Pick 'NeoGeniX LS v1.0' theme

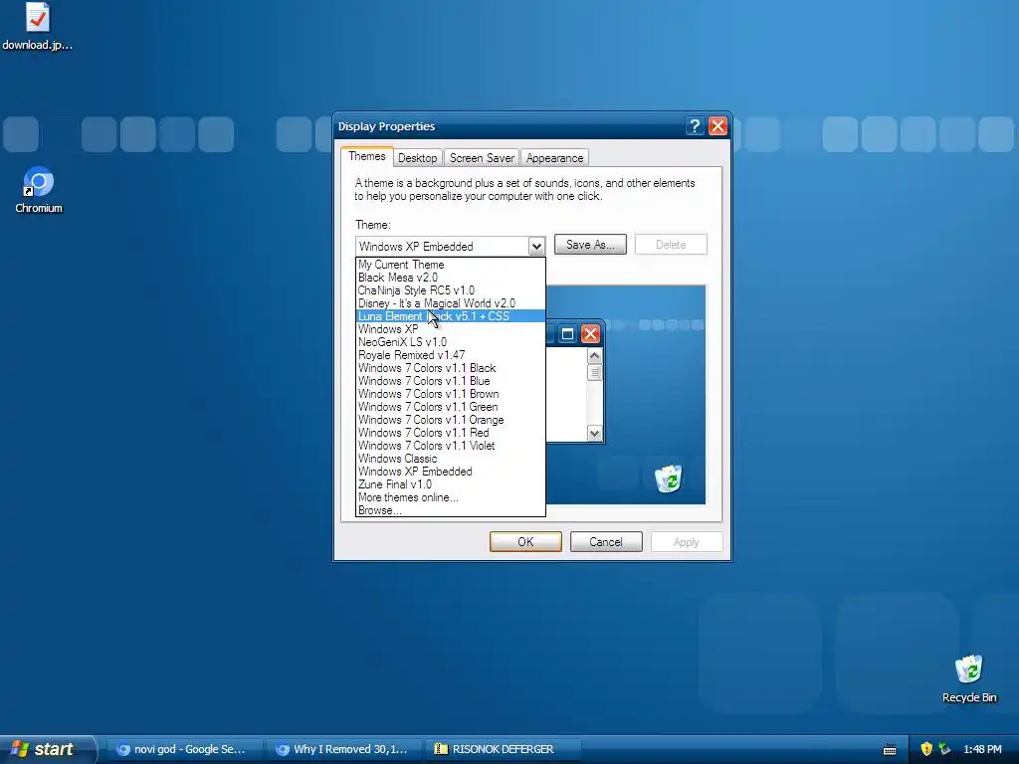coord(451,342)
